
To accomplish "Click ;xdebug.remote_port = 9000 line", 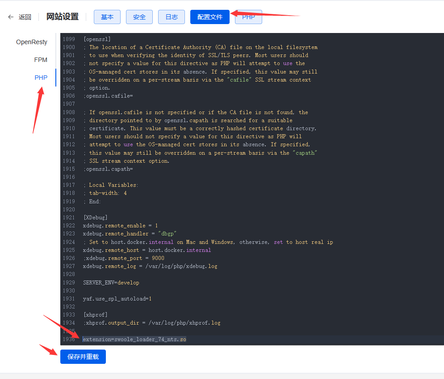I will tap(124, 258).
